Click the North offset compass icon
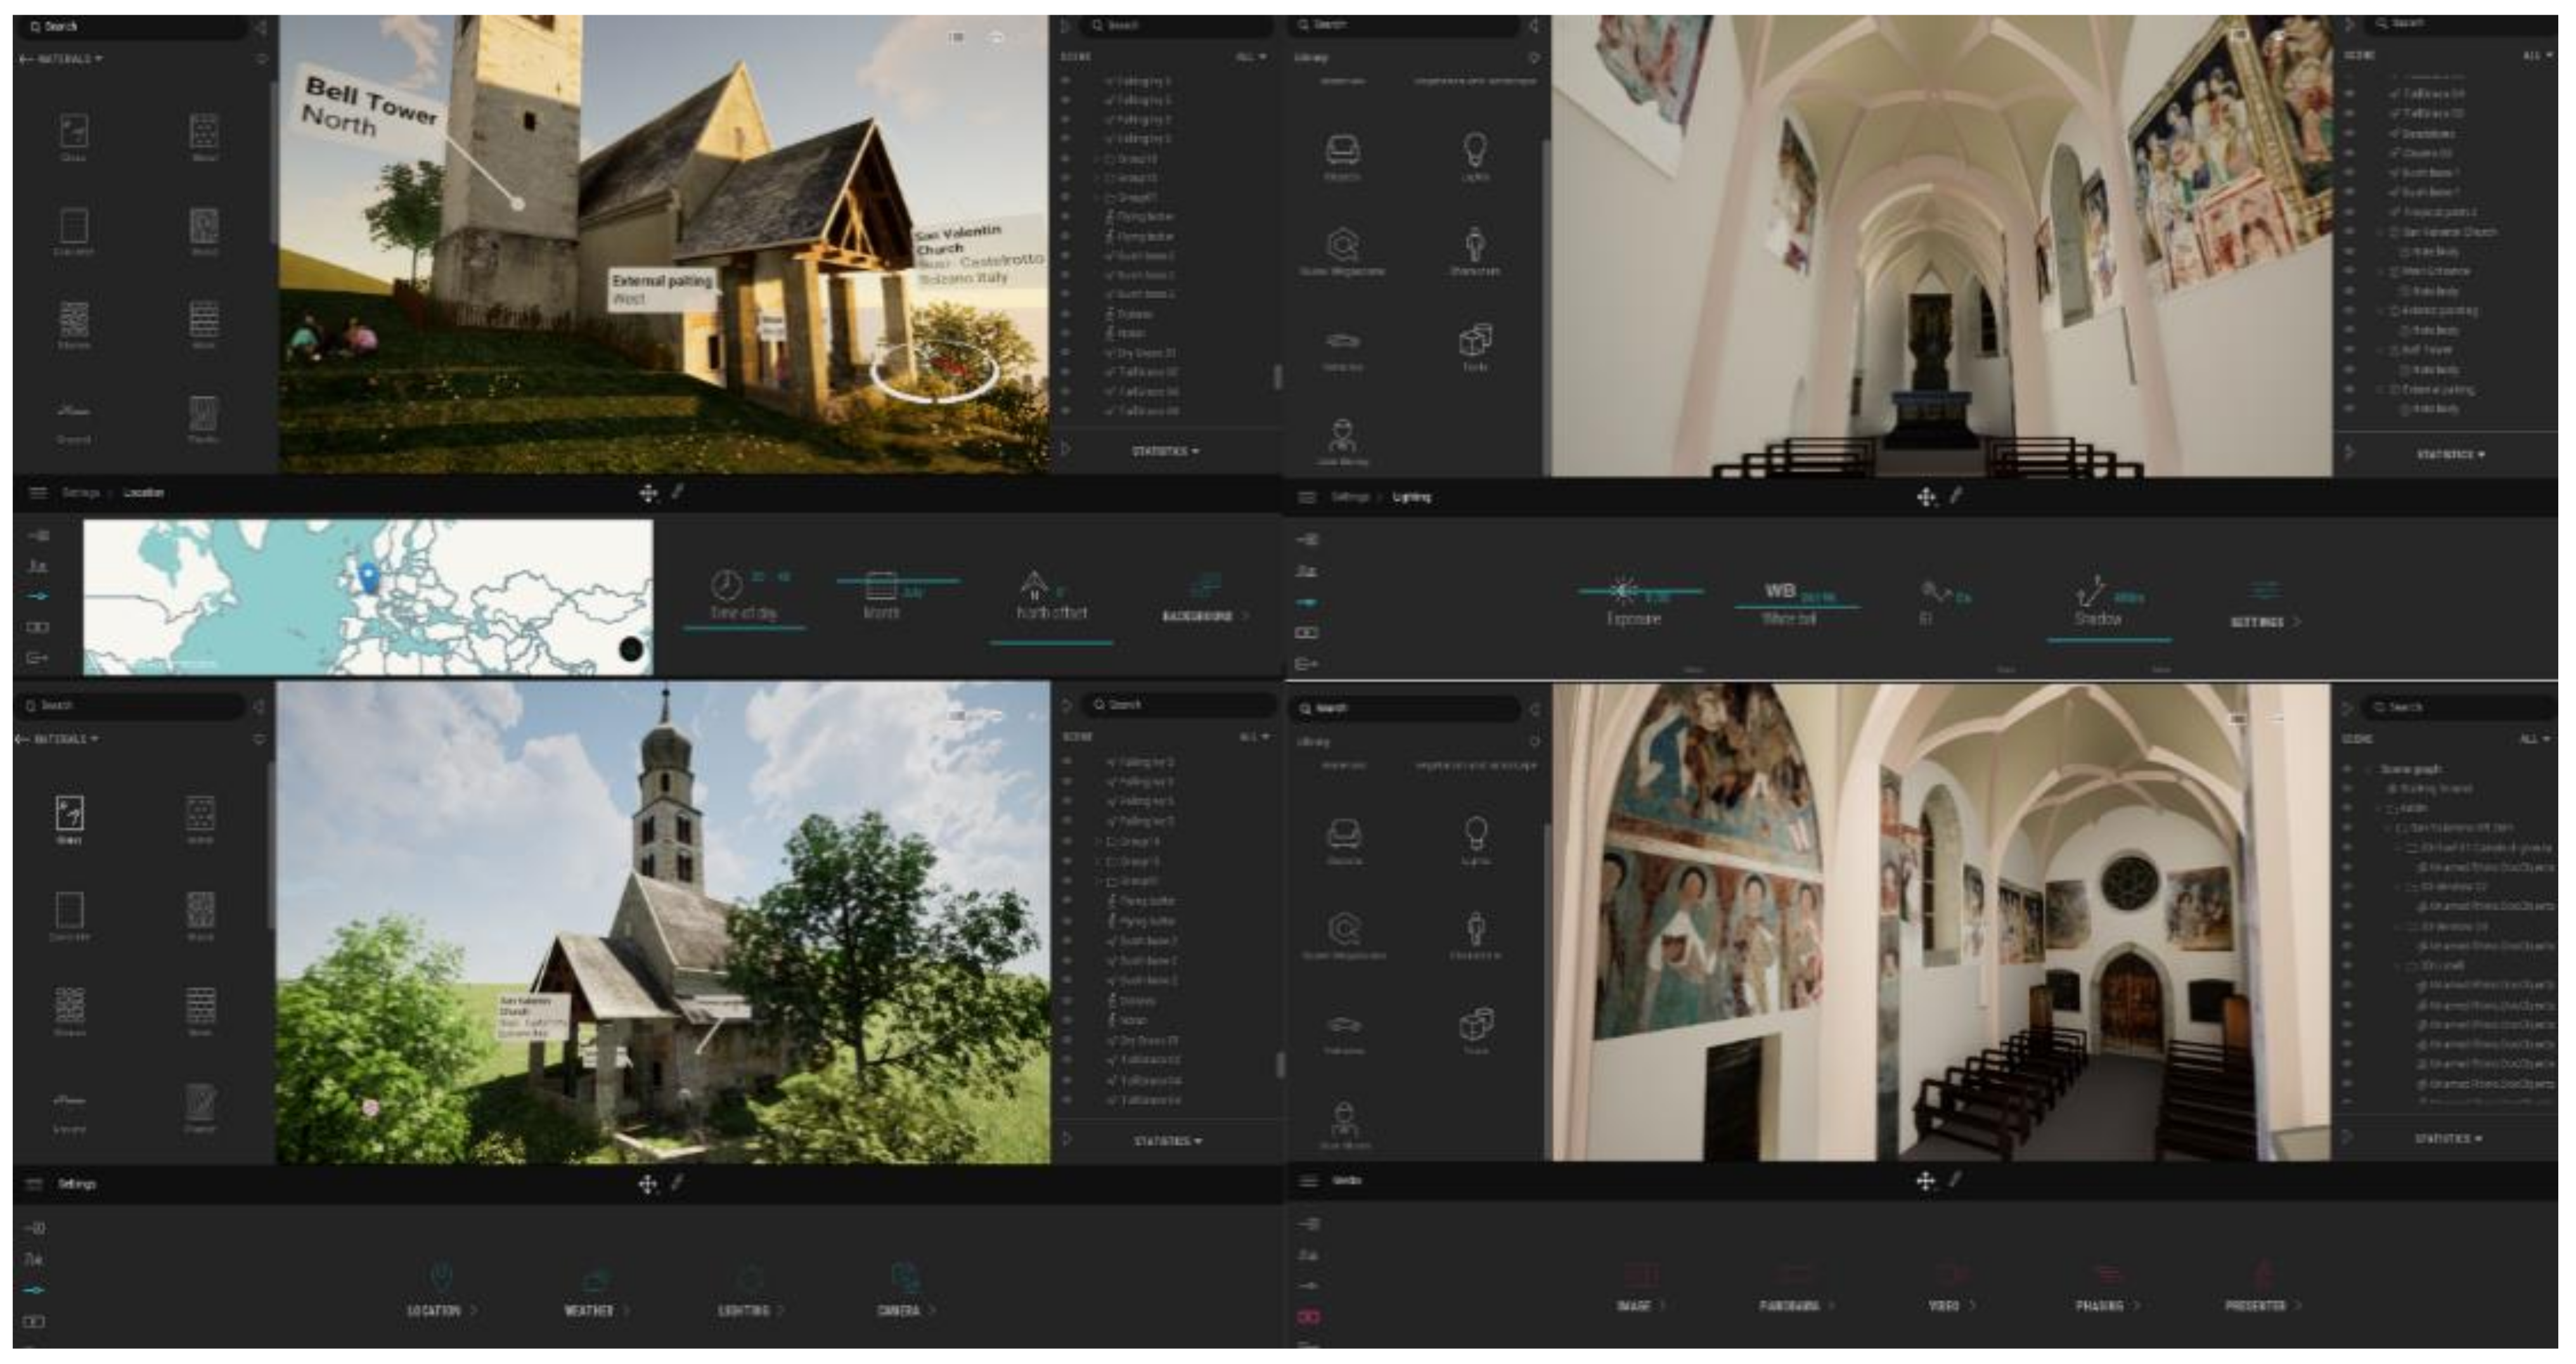The image size is (2576, 1364). [1033, 585]
